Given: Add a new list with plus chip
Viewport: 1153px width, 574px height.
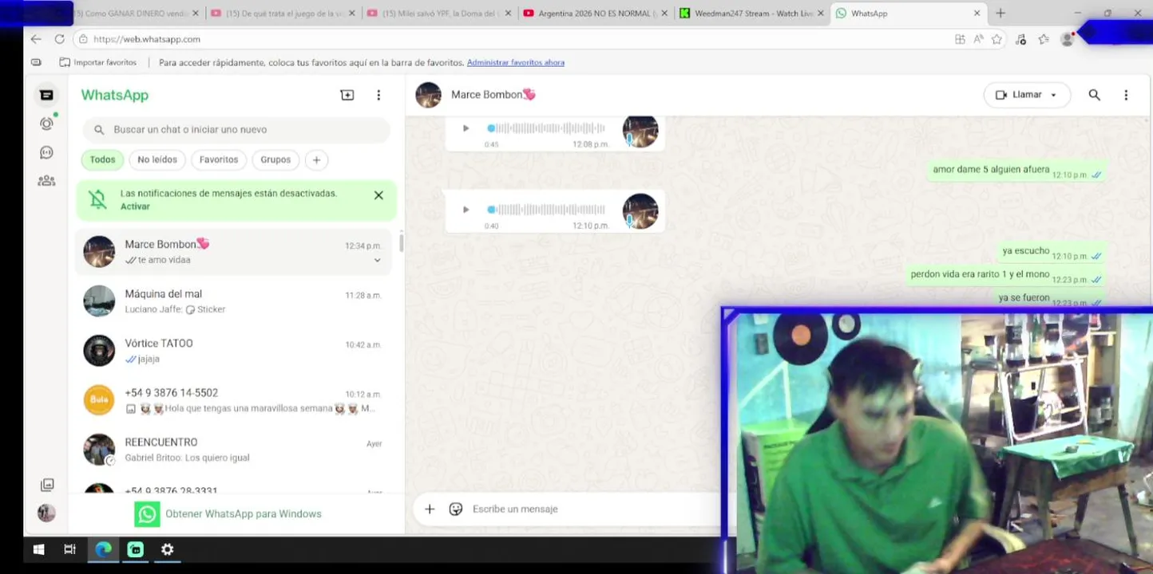Looking at the screenshot, I should (316, 160).
